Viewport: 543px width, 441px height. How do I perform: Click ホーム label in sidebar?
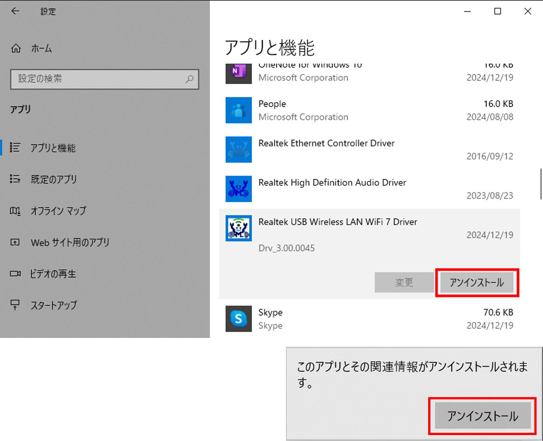(41, 48)
